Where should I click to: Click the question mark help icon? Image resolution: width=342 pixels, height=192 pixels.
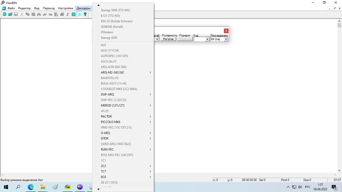coord(85,14)
